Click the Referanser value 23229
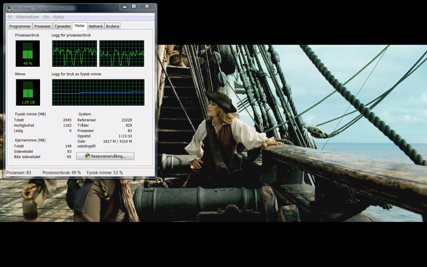The height and width of the screenshot is (267, 427). pyautogui.click(x=127, y=120)
